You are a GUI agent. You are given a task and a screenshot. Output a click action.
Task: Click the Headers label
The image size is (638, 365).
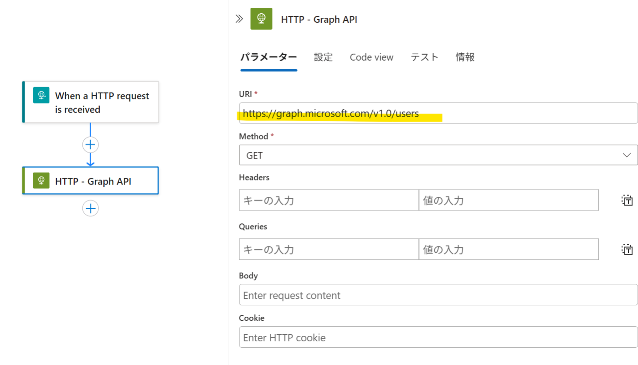pos(254,177)
